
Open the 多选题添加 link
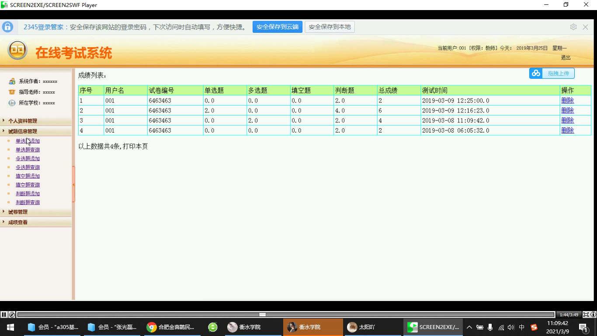28,158
